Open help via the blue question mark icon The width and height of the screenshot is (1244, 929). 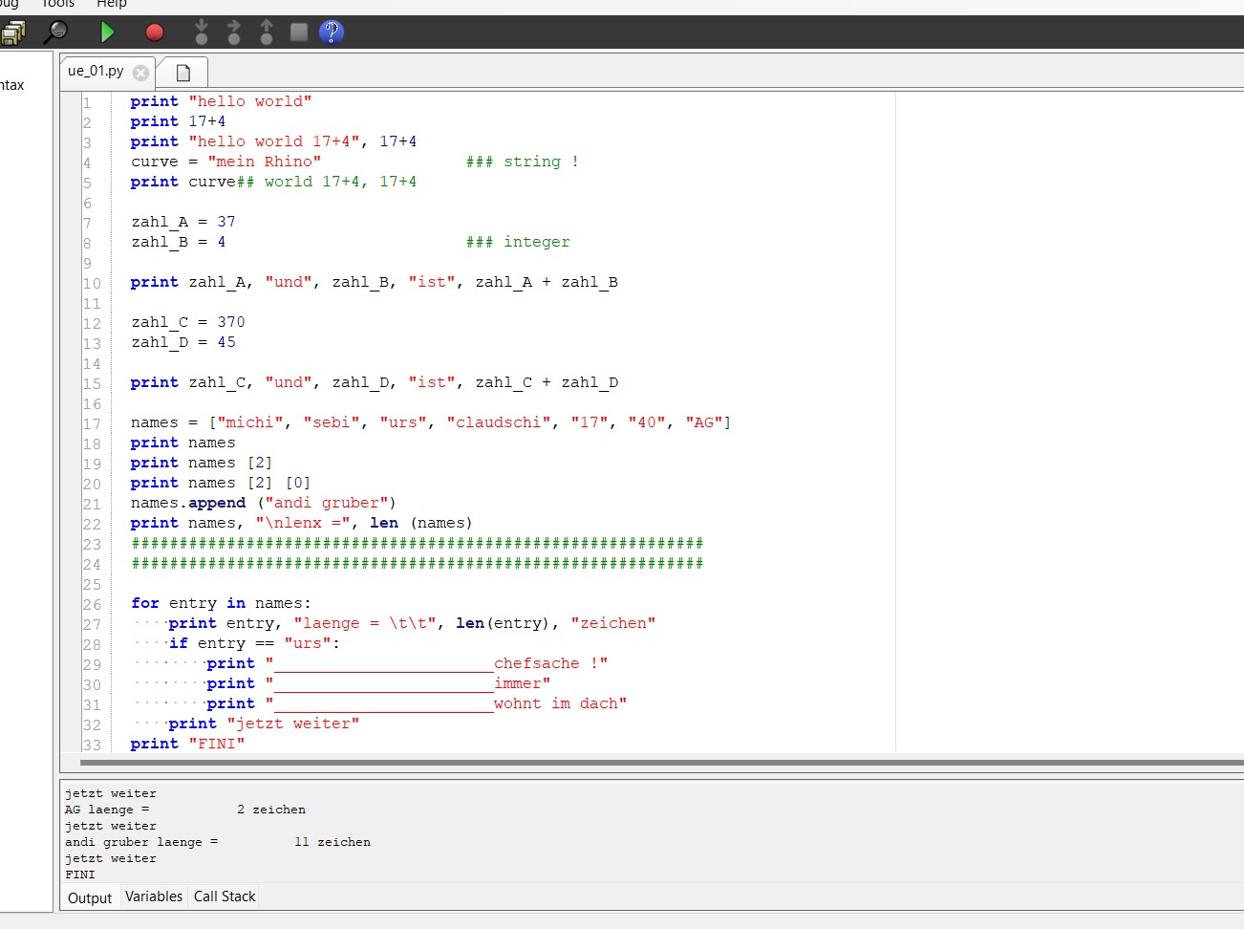[x=330, y=32]
